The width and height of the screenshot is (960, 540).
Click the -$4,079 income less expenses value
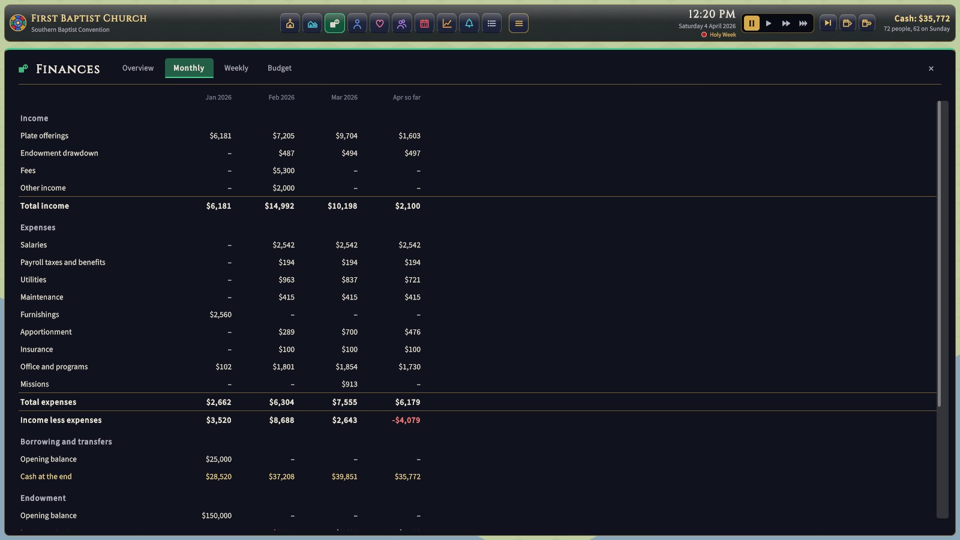click(406, 420)
